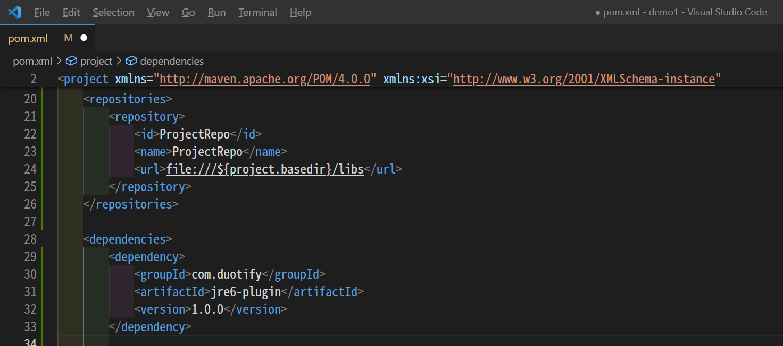Open the Go menu
783x346 pixels.
click(188, 12)
